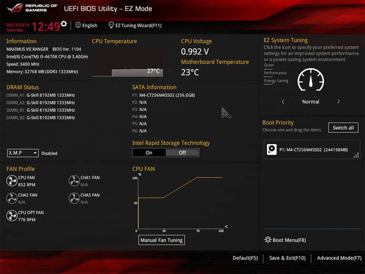
Task: Turn Intel Rapid Storage Technology On
Action: point(149,153)
